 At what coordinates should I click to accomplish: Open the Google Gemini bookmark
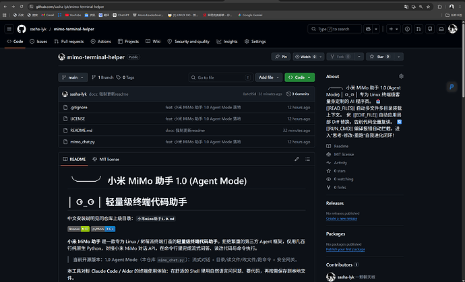pyautogui.click(x=250, y=15)
